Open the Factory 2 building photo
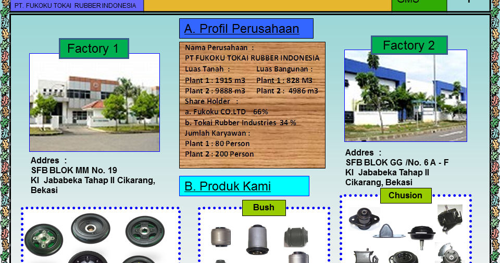Image resolution: width=500 pixels, height=263 pixels. coord(406,95)
